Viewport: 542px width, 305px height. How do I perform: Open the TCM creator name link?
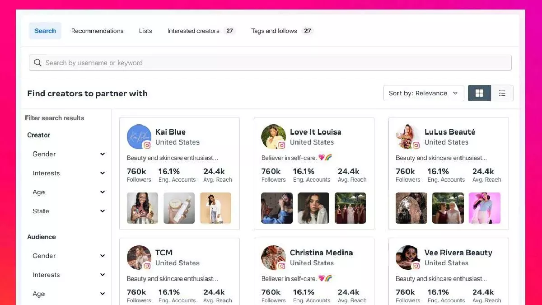[164, 253]
